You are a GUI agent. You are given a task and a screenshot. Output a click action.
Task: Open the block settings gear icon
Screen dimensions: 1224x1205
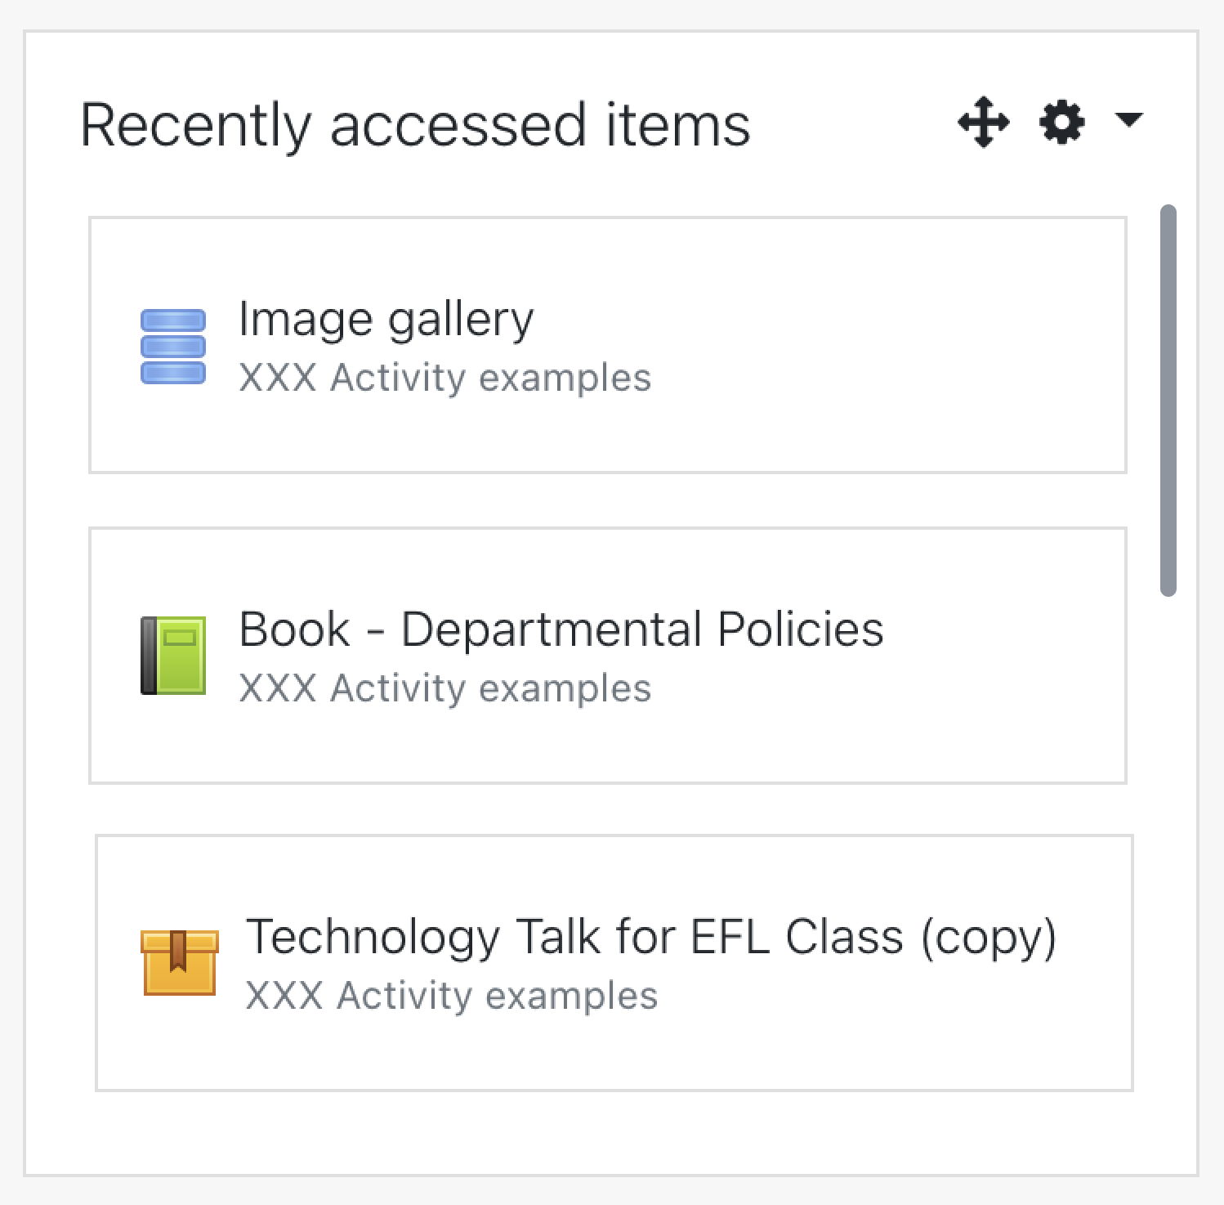(1061, 123)
